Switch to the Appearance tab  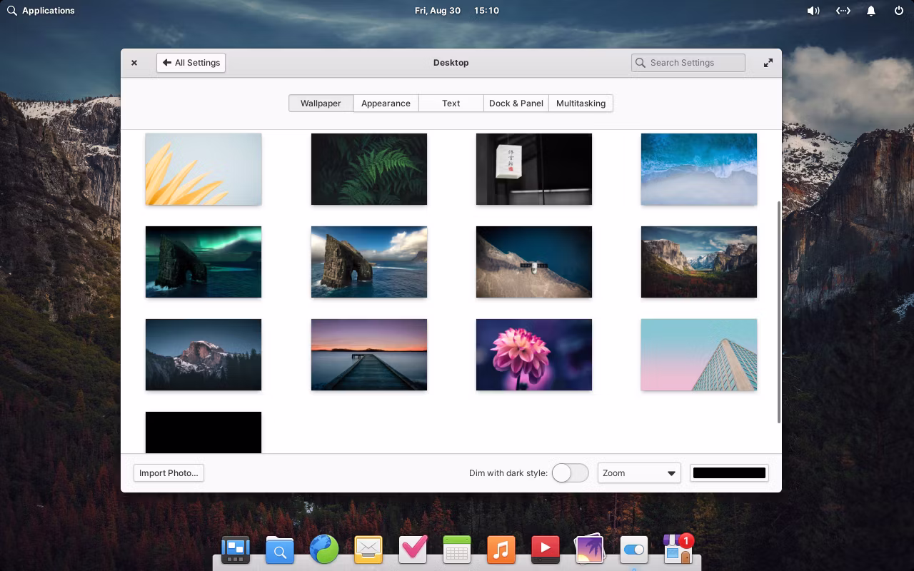[386, 103]
